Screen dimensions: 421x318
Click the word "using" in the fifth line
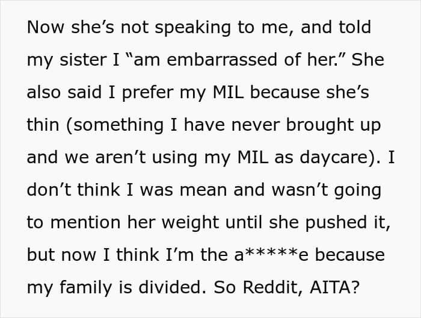[174, 158]
